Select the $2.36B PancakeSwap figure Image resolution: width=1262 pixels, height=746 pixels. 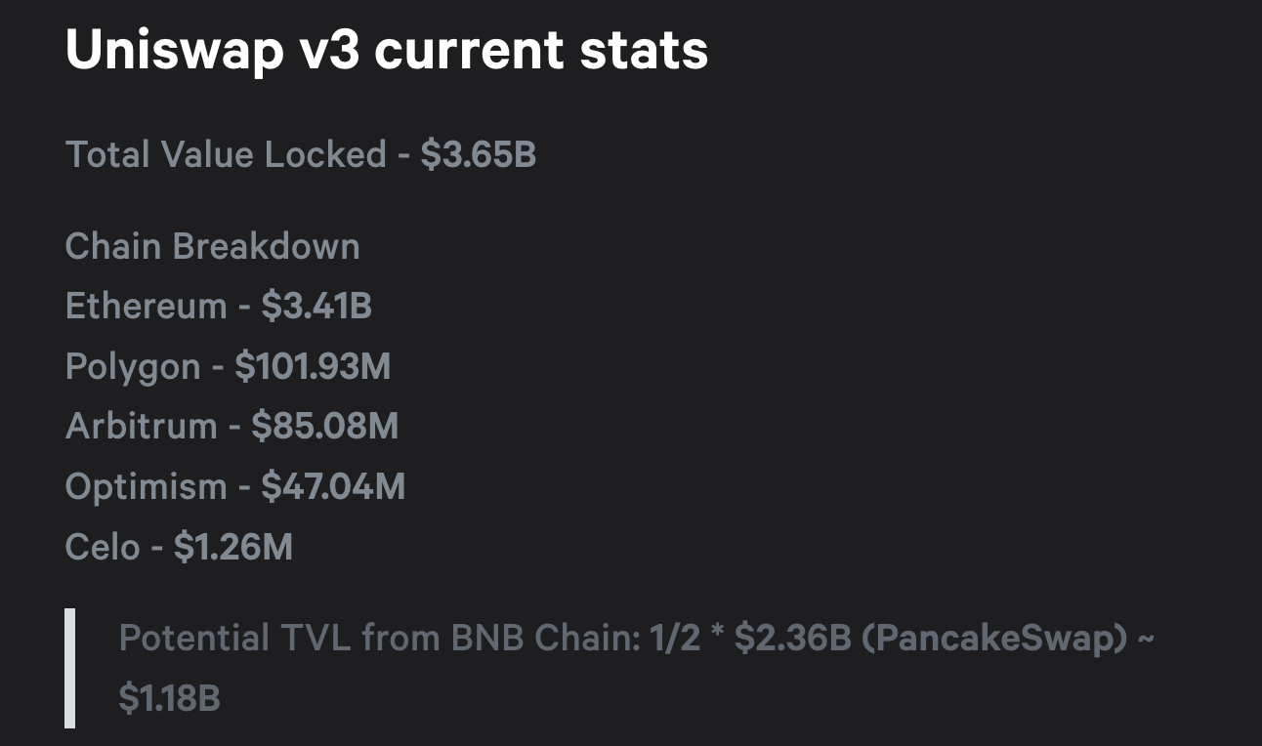[794, 639]
